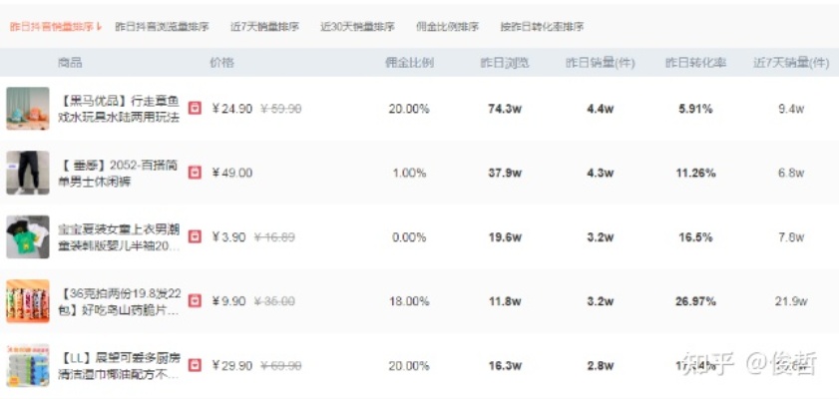Click price ¥3.90 in third row
The width and height of the screenshot is (839, 399).
(x=228, y=237)
